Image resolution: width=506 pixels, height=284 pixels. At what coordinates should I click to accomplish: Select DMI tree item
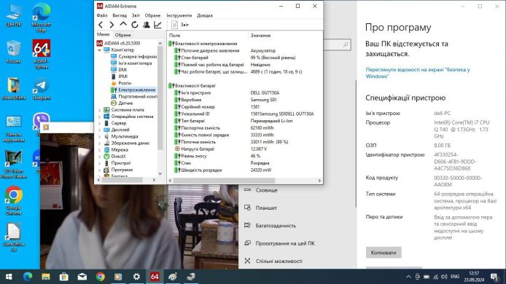119,70
